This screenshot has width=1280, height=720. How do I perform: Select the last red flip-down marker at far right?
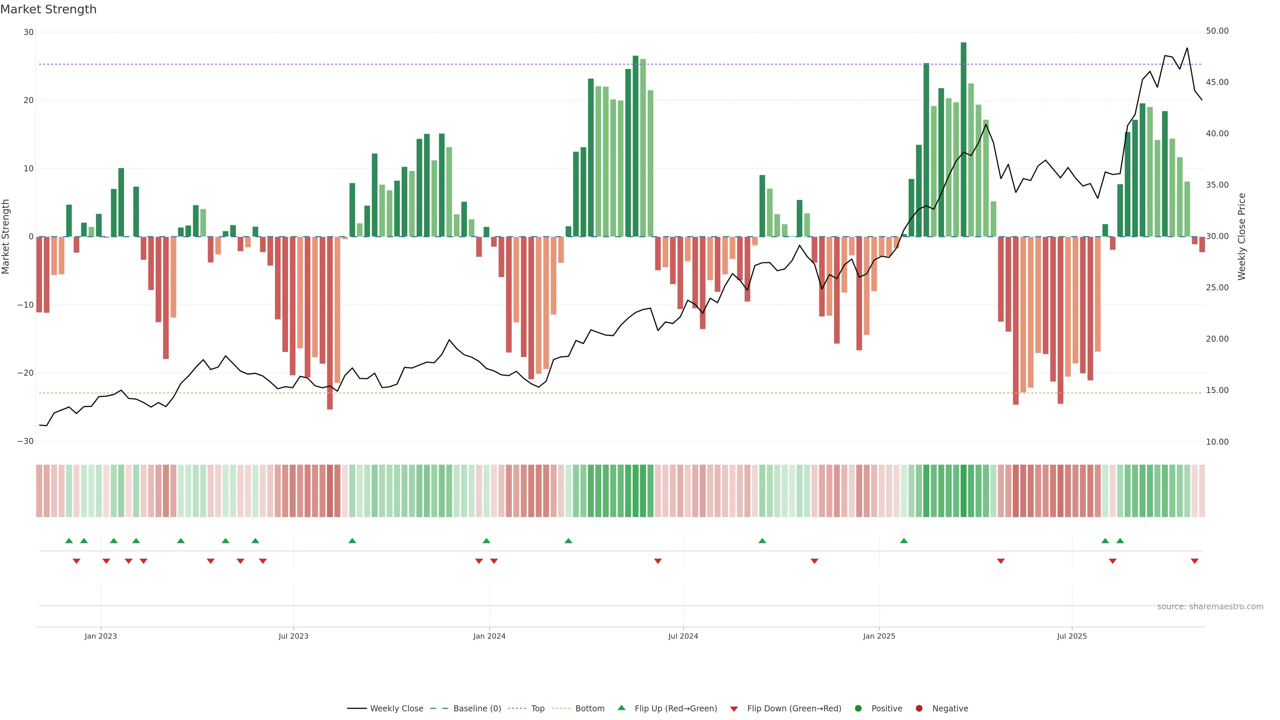click(x=1195, y=561)
